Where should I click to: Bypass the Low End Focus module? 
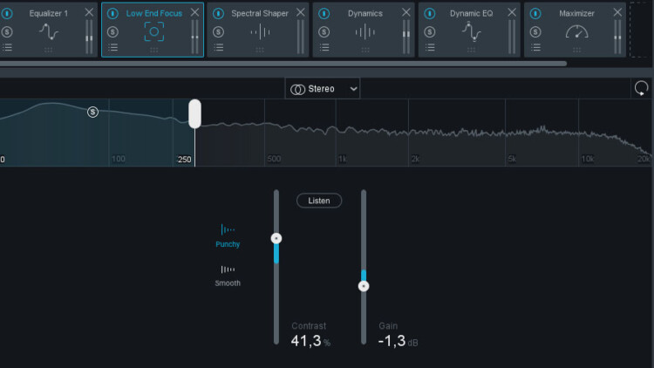point(112,14)
